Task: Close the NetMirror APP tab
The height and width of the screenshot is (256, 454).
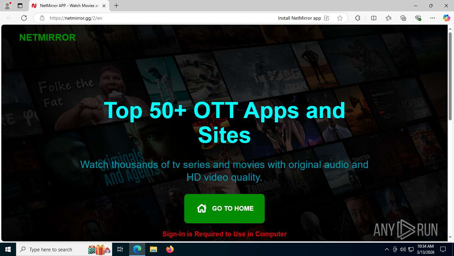Action: (104, 6)
